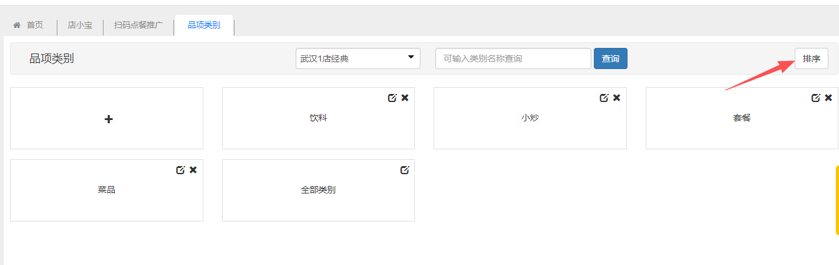Select the 品项类别 tab

[x=203, y=26]
